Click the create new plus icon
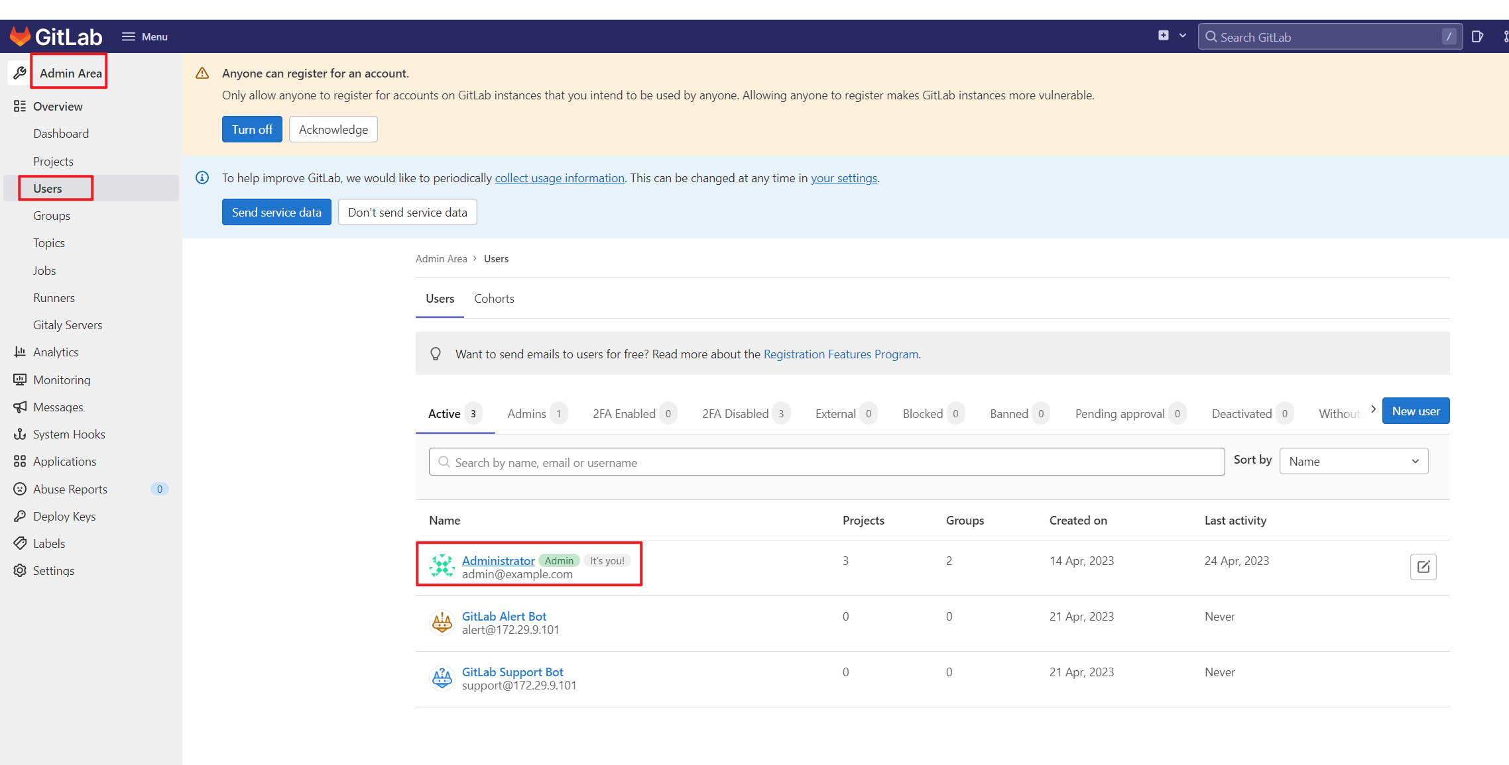This screenshot has height=765, width=1509. tap(1164, 36)
